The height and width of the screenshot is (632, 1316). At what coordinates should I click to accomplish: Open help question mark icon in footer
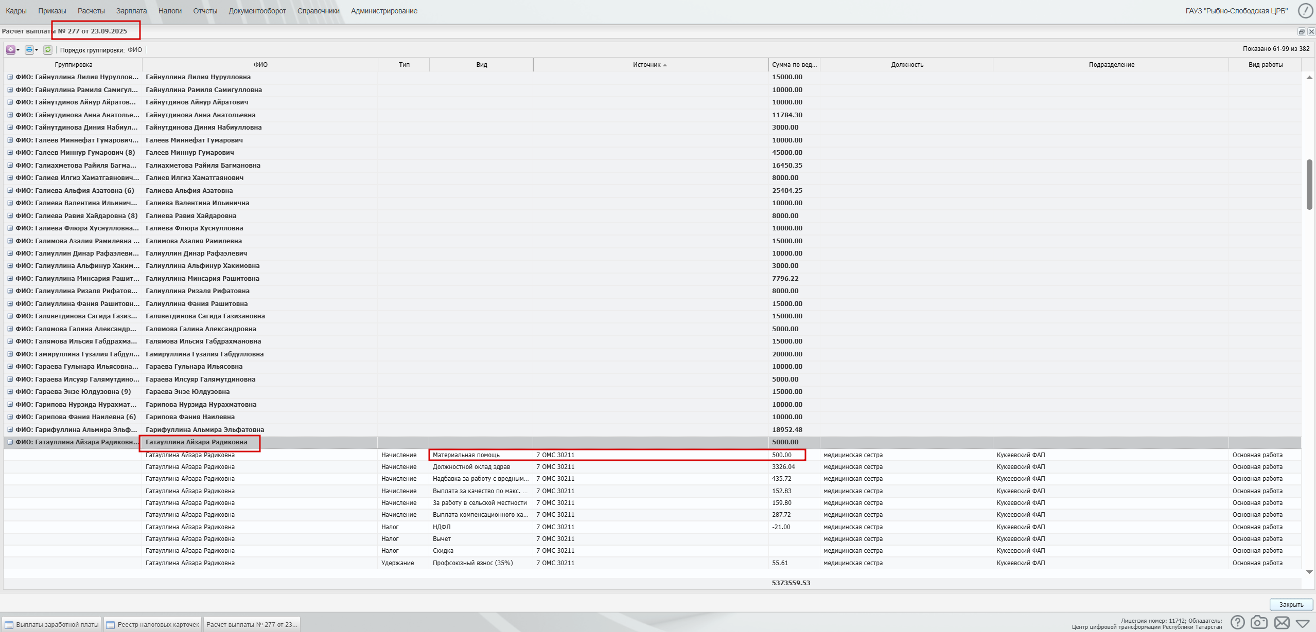1237,623
